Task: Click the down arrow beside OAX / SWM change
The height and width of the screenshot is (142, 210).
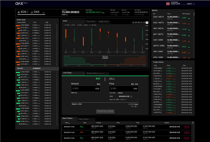Action: pos(189,42)
